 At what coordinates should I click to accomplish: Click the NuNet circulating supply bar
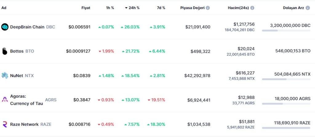click(x=286, y=79)
